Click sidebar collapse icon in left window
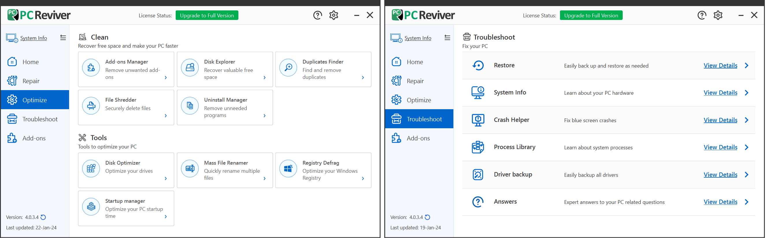766x238 pixels. point(63,38)
